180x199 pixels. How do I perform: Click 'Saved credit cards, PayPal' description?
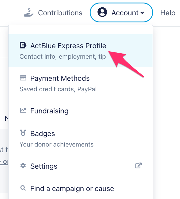pyautogui.click(x=58, y=89)
